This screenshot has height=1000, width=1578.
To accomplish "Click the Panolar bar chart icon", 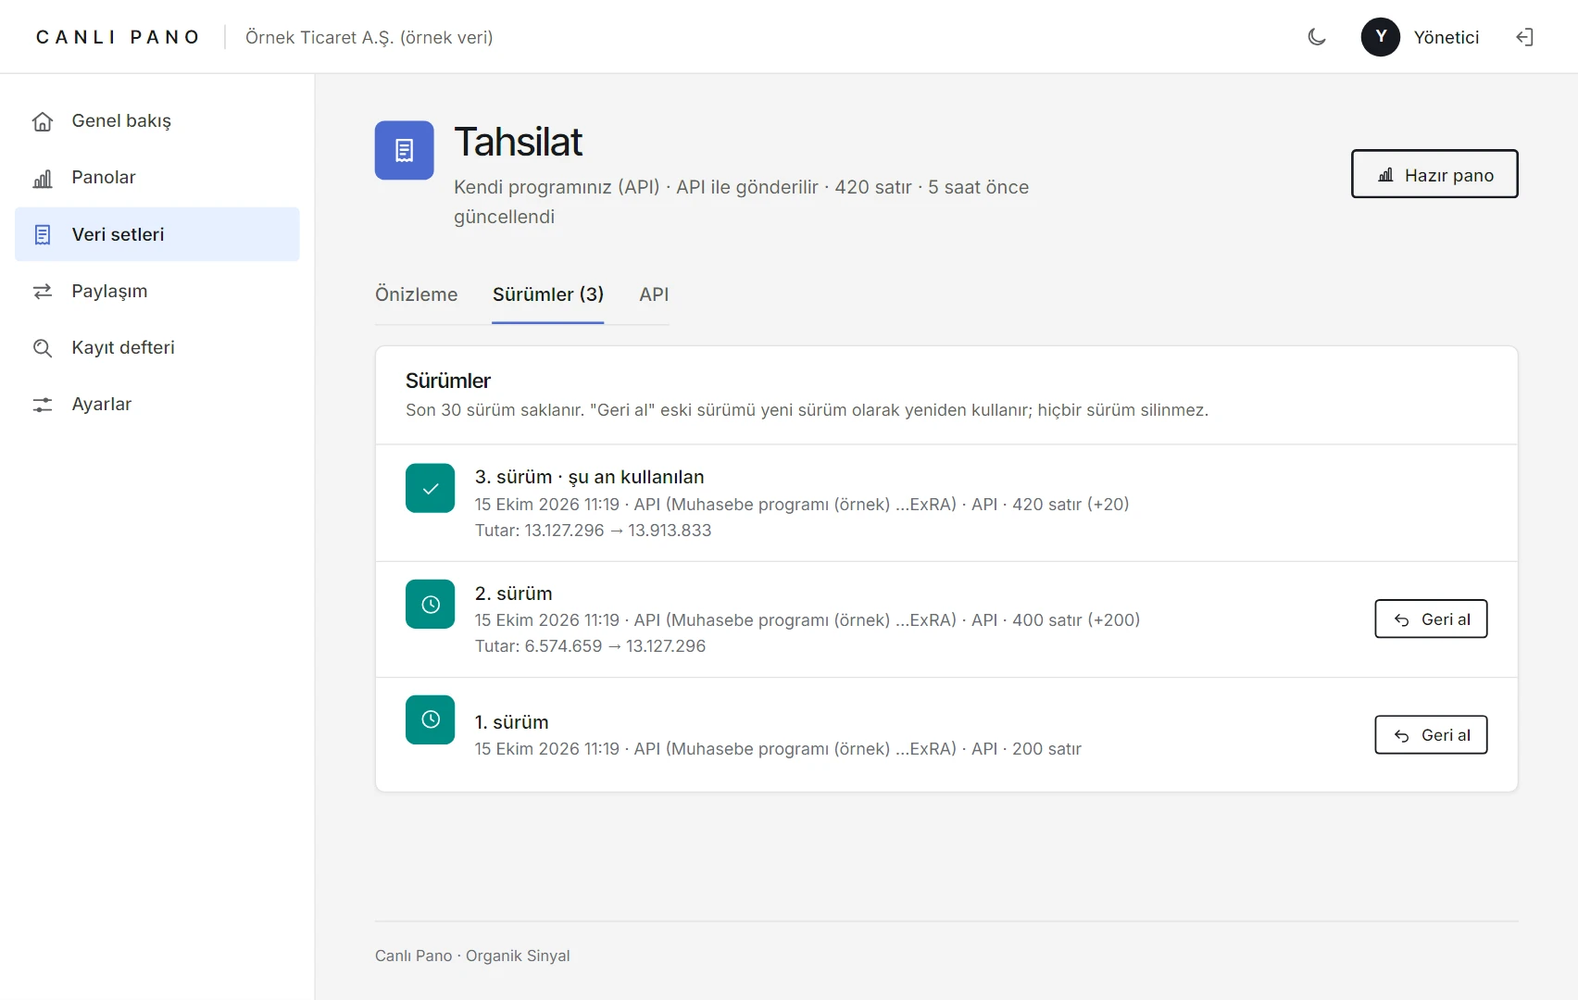I will (43, 178).
